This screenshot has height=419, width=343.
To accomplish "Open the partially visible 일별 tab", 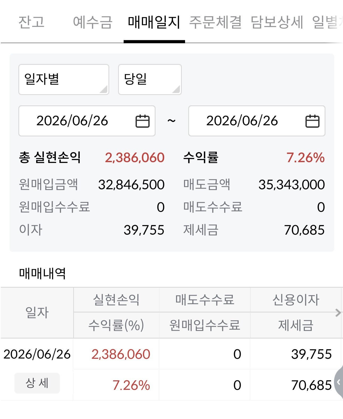I will (327, 22).
